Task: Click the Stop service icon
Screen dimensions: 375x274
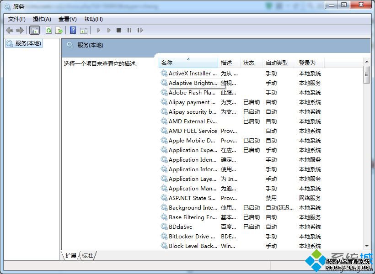Action: 118,30
